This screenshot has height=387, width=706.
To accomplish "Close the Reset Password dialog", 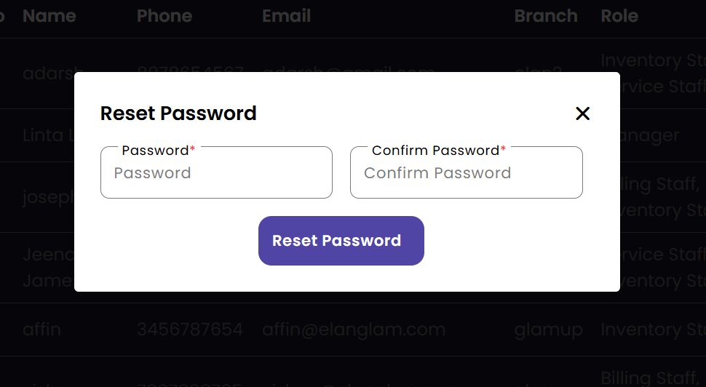I will pyautogui.click(x=582, y=113).
